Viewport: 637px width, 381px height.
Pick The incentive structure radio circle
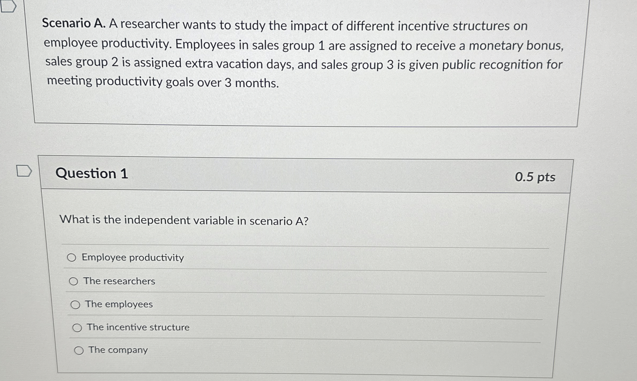coord(77,328)
